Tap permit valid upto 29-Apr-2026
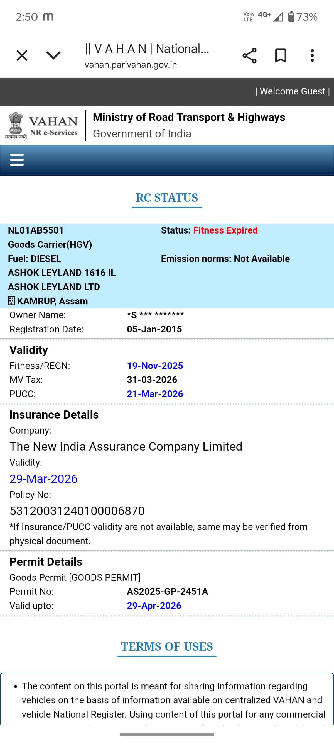The image size is (334, 744). [154, 605]
